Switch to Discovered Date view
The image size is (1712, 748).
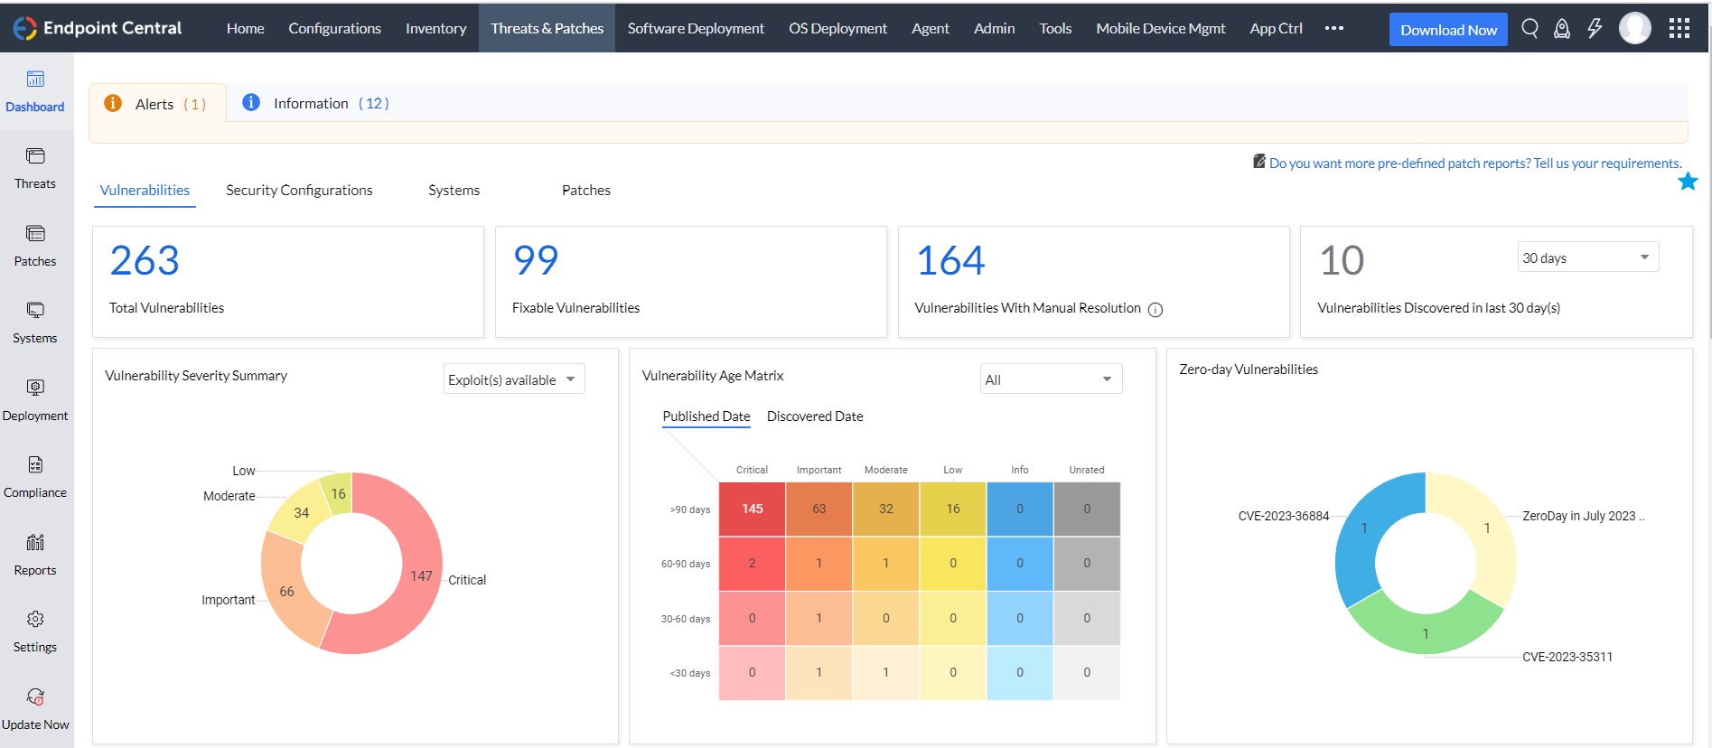click(x=814, y=416)
